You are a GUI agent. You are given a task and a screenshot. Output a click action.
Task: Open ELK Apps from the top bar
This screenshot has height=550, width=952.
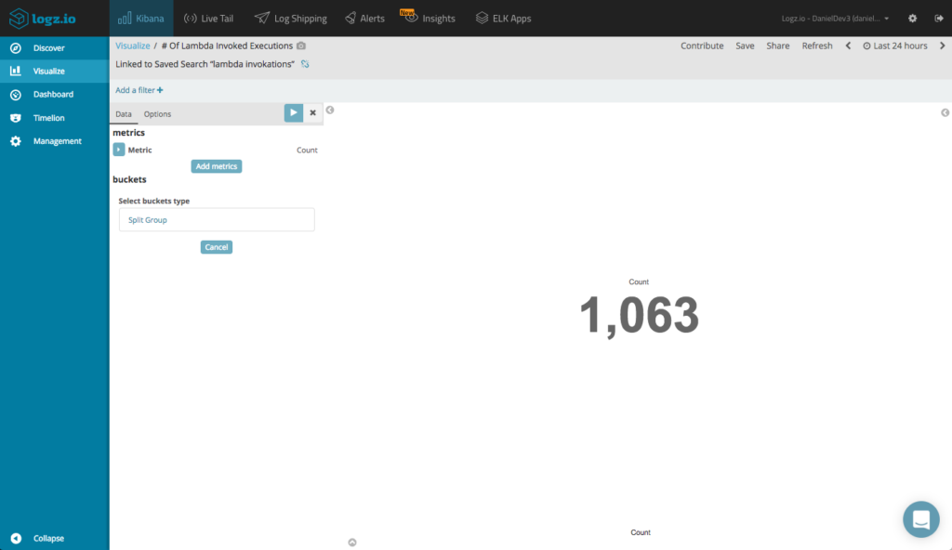click(x=503, y=18)
